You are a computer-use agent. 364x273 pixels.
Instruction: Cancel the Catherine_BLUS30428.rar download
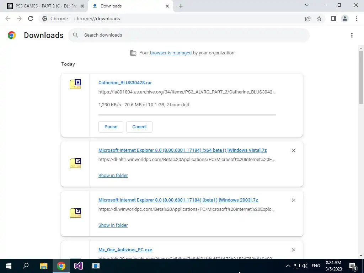pyautogui.click(x=139, y=127)
